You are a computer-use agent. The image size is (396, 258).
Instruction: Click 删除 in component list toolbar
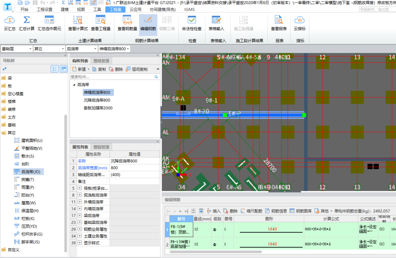116,69
